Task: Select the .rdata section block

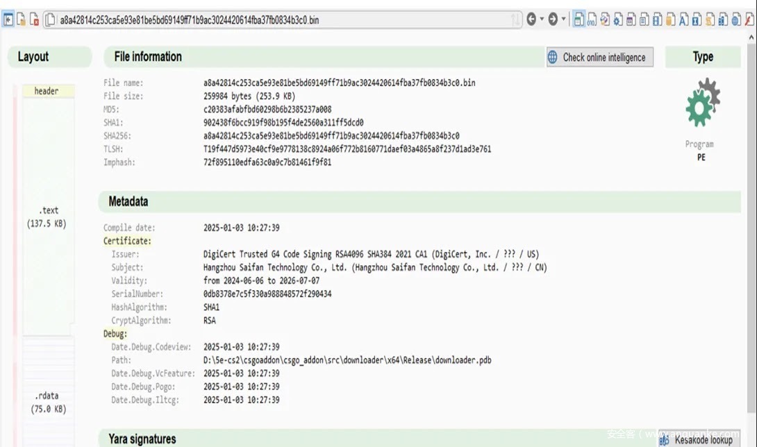Action: (x=47, y=402)
